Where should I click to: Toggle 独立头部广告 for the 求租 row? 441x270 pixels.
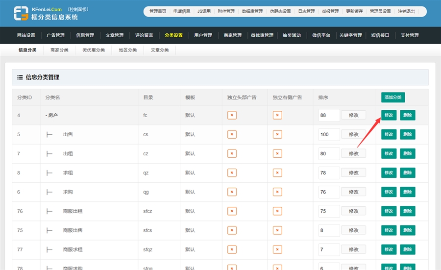(232, 173)
